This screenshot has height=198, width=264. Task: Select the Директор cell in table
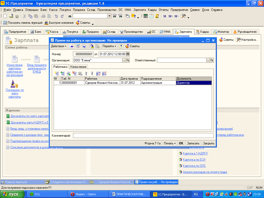click(194, 83)
